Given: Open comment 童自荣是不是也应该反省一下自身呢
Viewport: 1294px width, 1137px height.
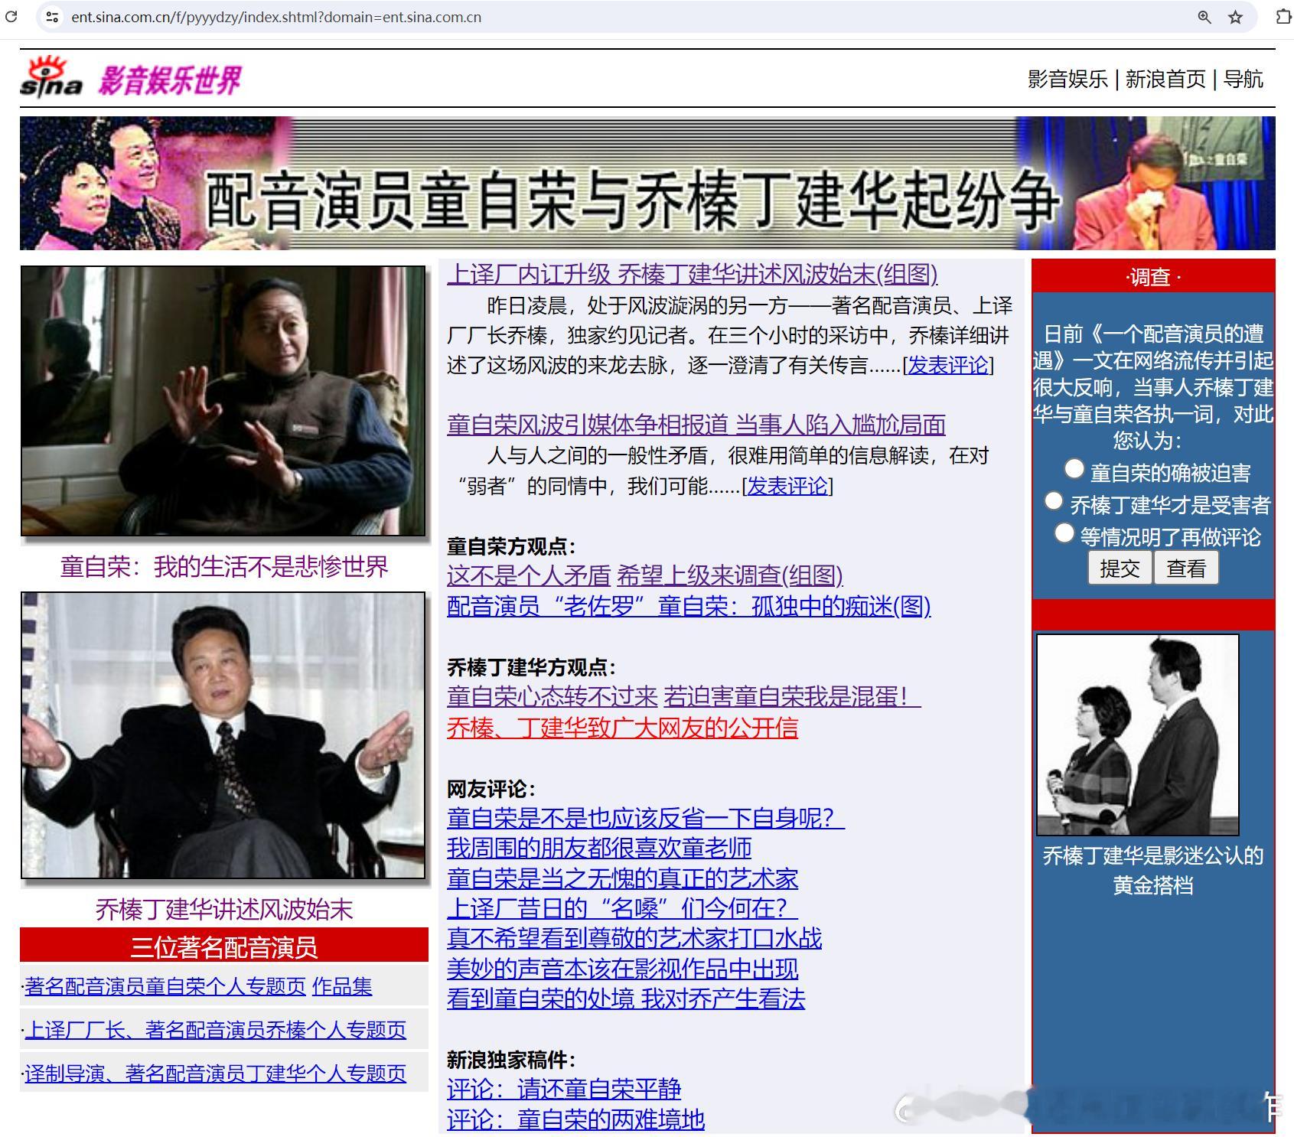Looking at the screenshot, I should point(646,818).
